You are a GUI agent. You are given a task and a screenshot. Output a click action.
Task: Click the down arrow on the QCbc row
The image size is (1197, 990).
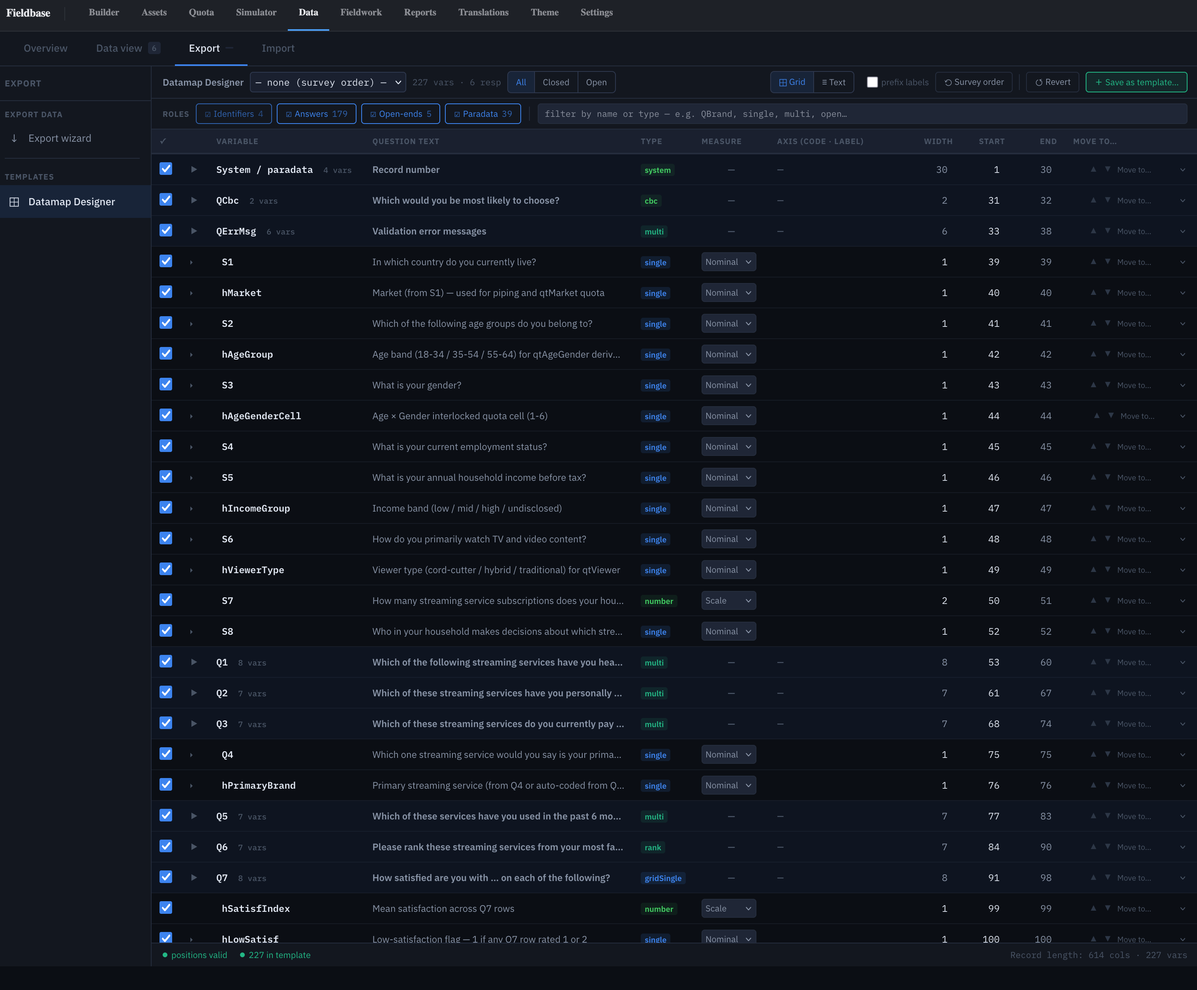click(1107, 200)
